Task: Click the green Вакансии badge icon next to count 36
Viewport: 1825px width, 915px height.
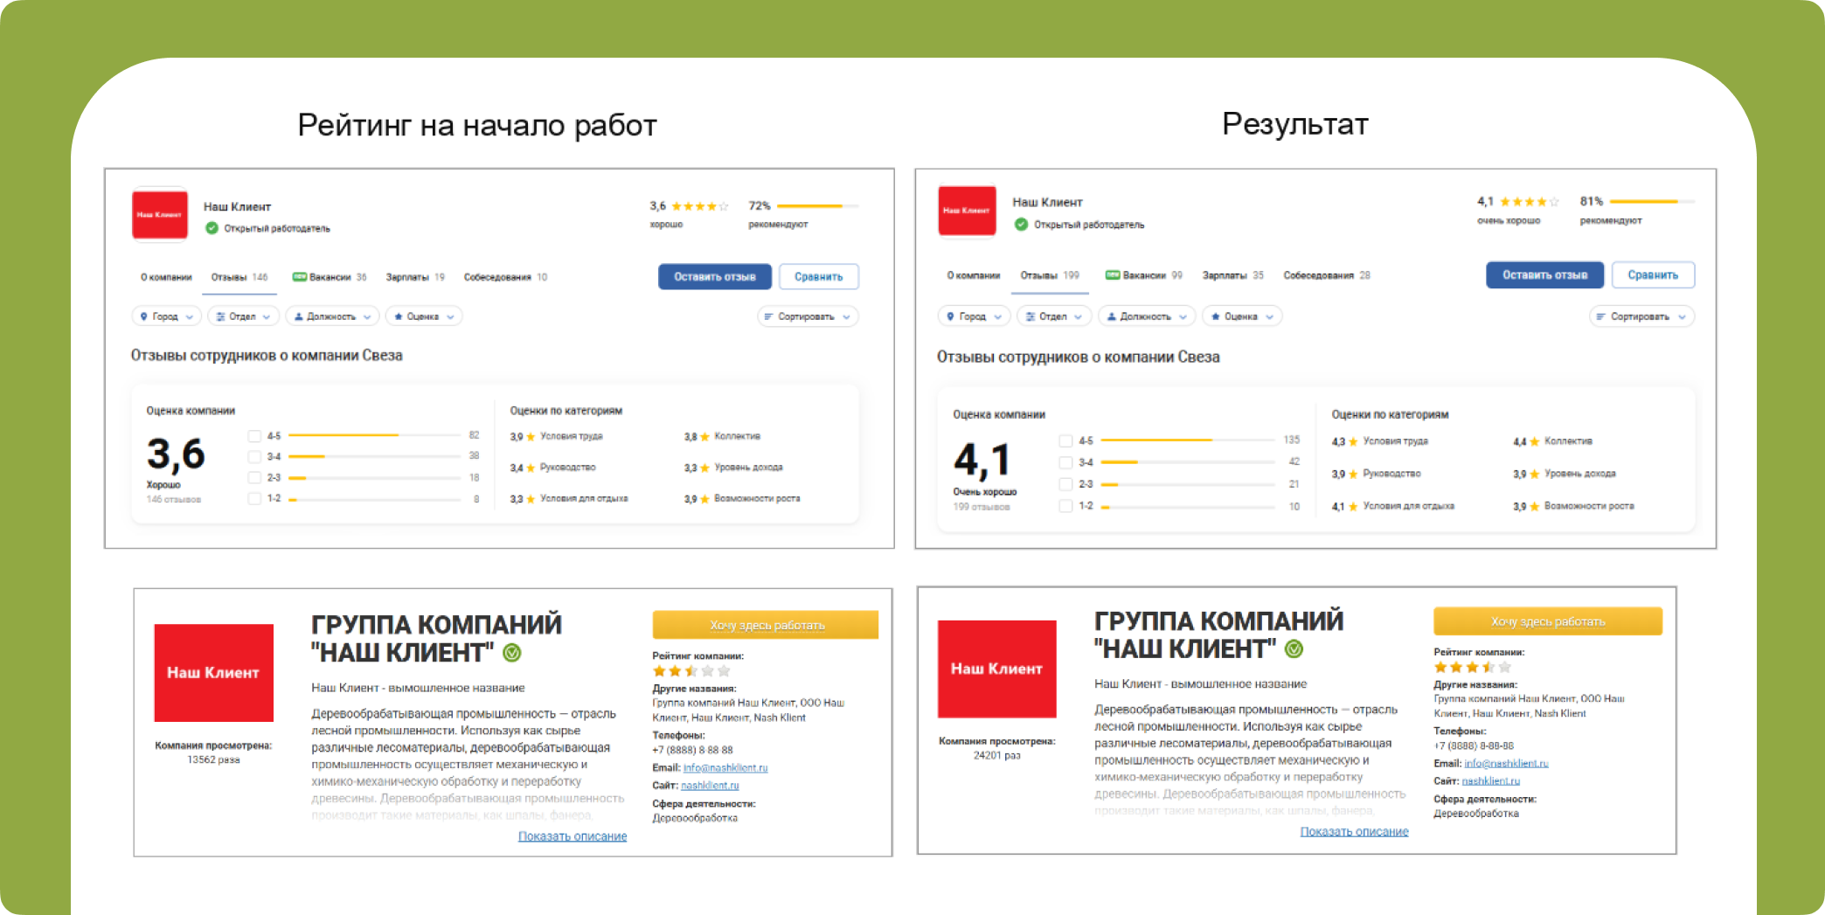Action: (300, 277)
